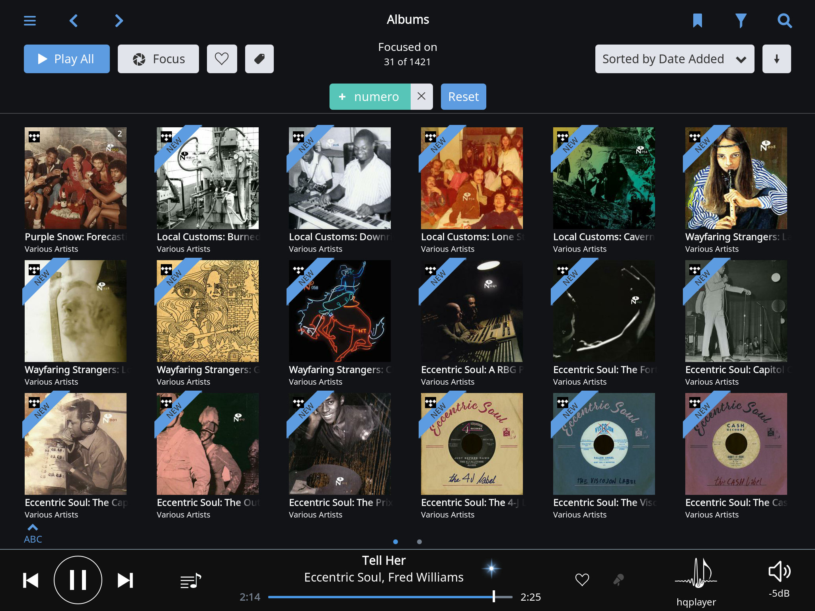The width and height of the screenshot is (815, 611).
Task: Go forward with the right arrow
Action: point(119,21)
